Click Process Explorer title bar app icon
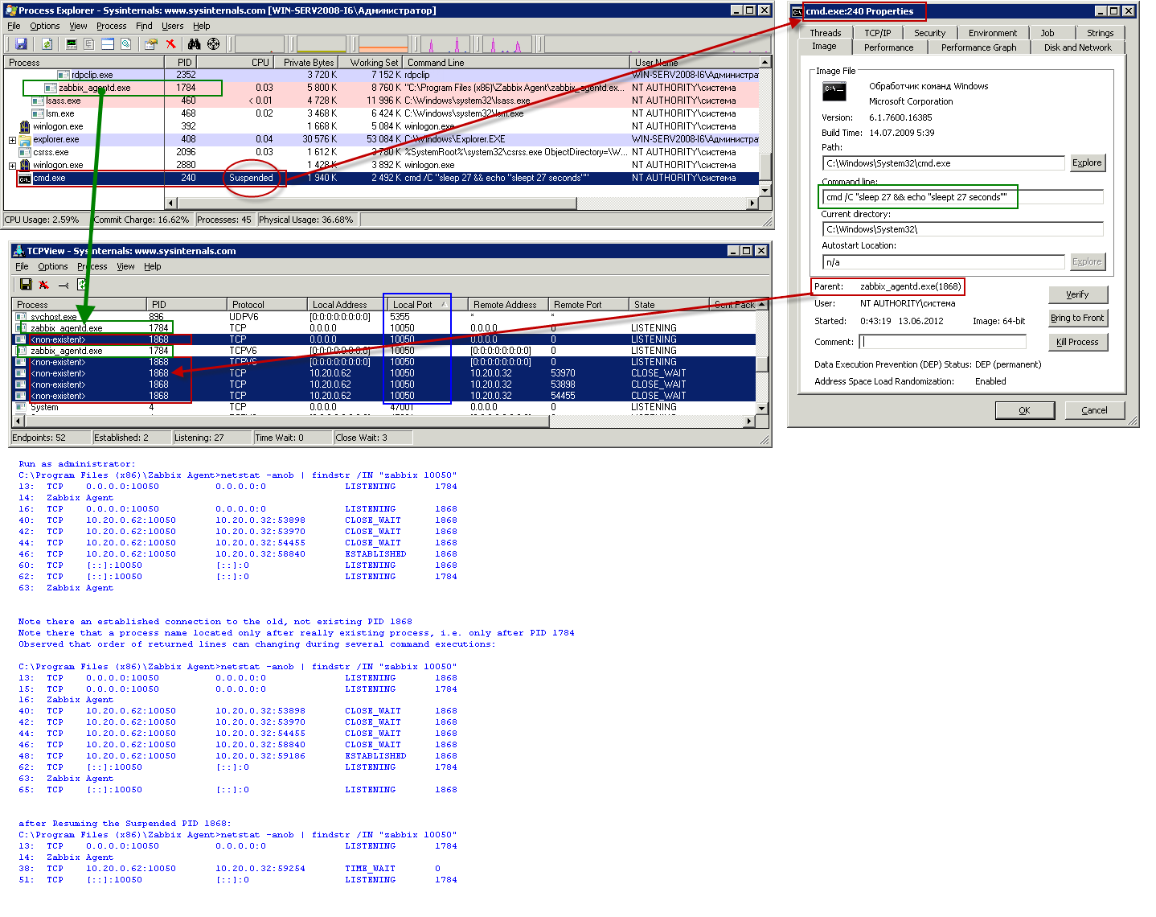Image resolution: width=1156 pixels, height=917 pixels. click(10, 10)
